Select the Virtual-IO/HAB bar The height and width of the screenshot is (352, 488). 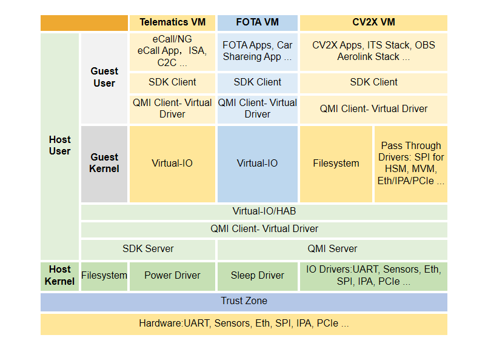(x=264, y=211)
